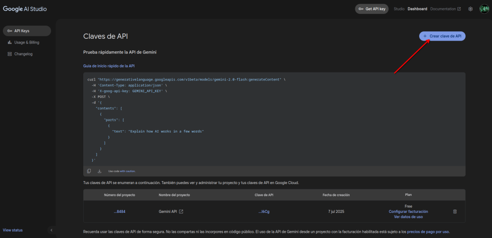Click the Get API key button
Screen dimensions: 492x238
(x=371, y=9)
